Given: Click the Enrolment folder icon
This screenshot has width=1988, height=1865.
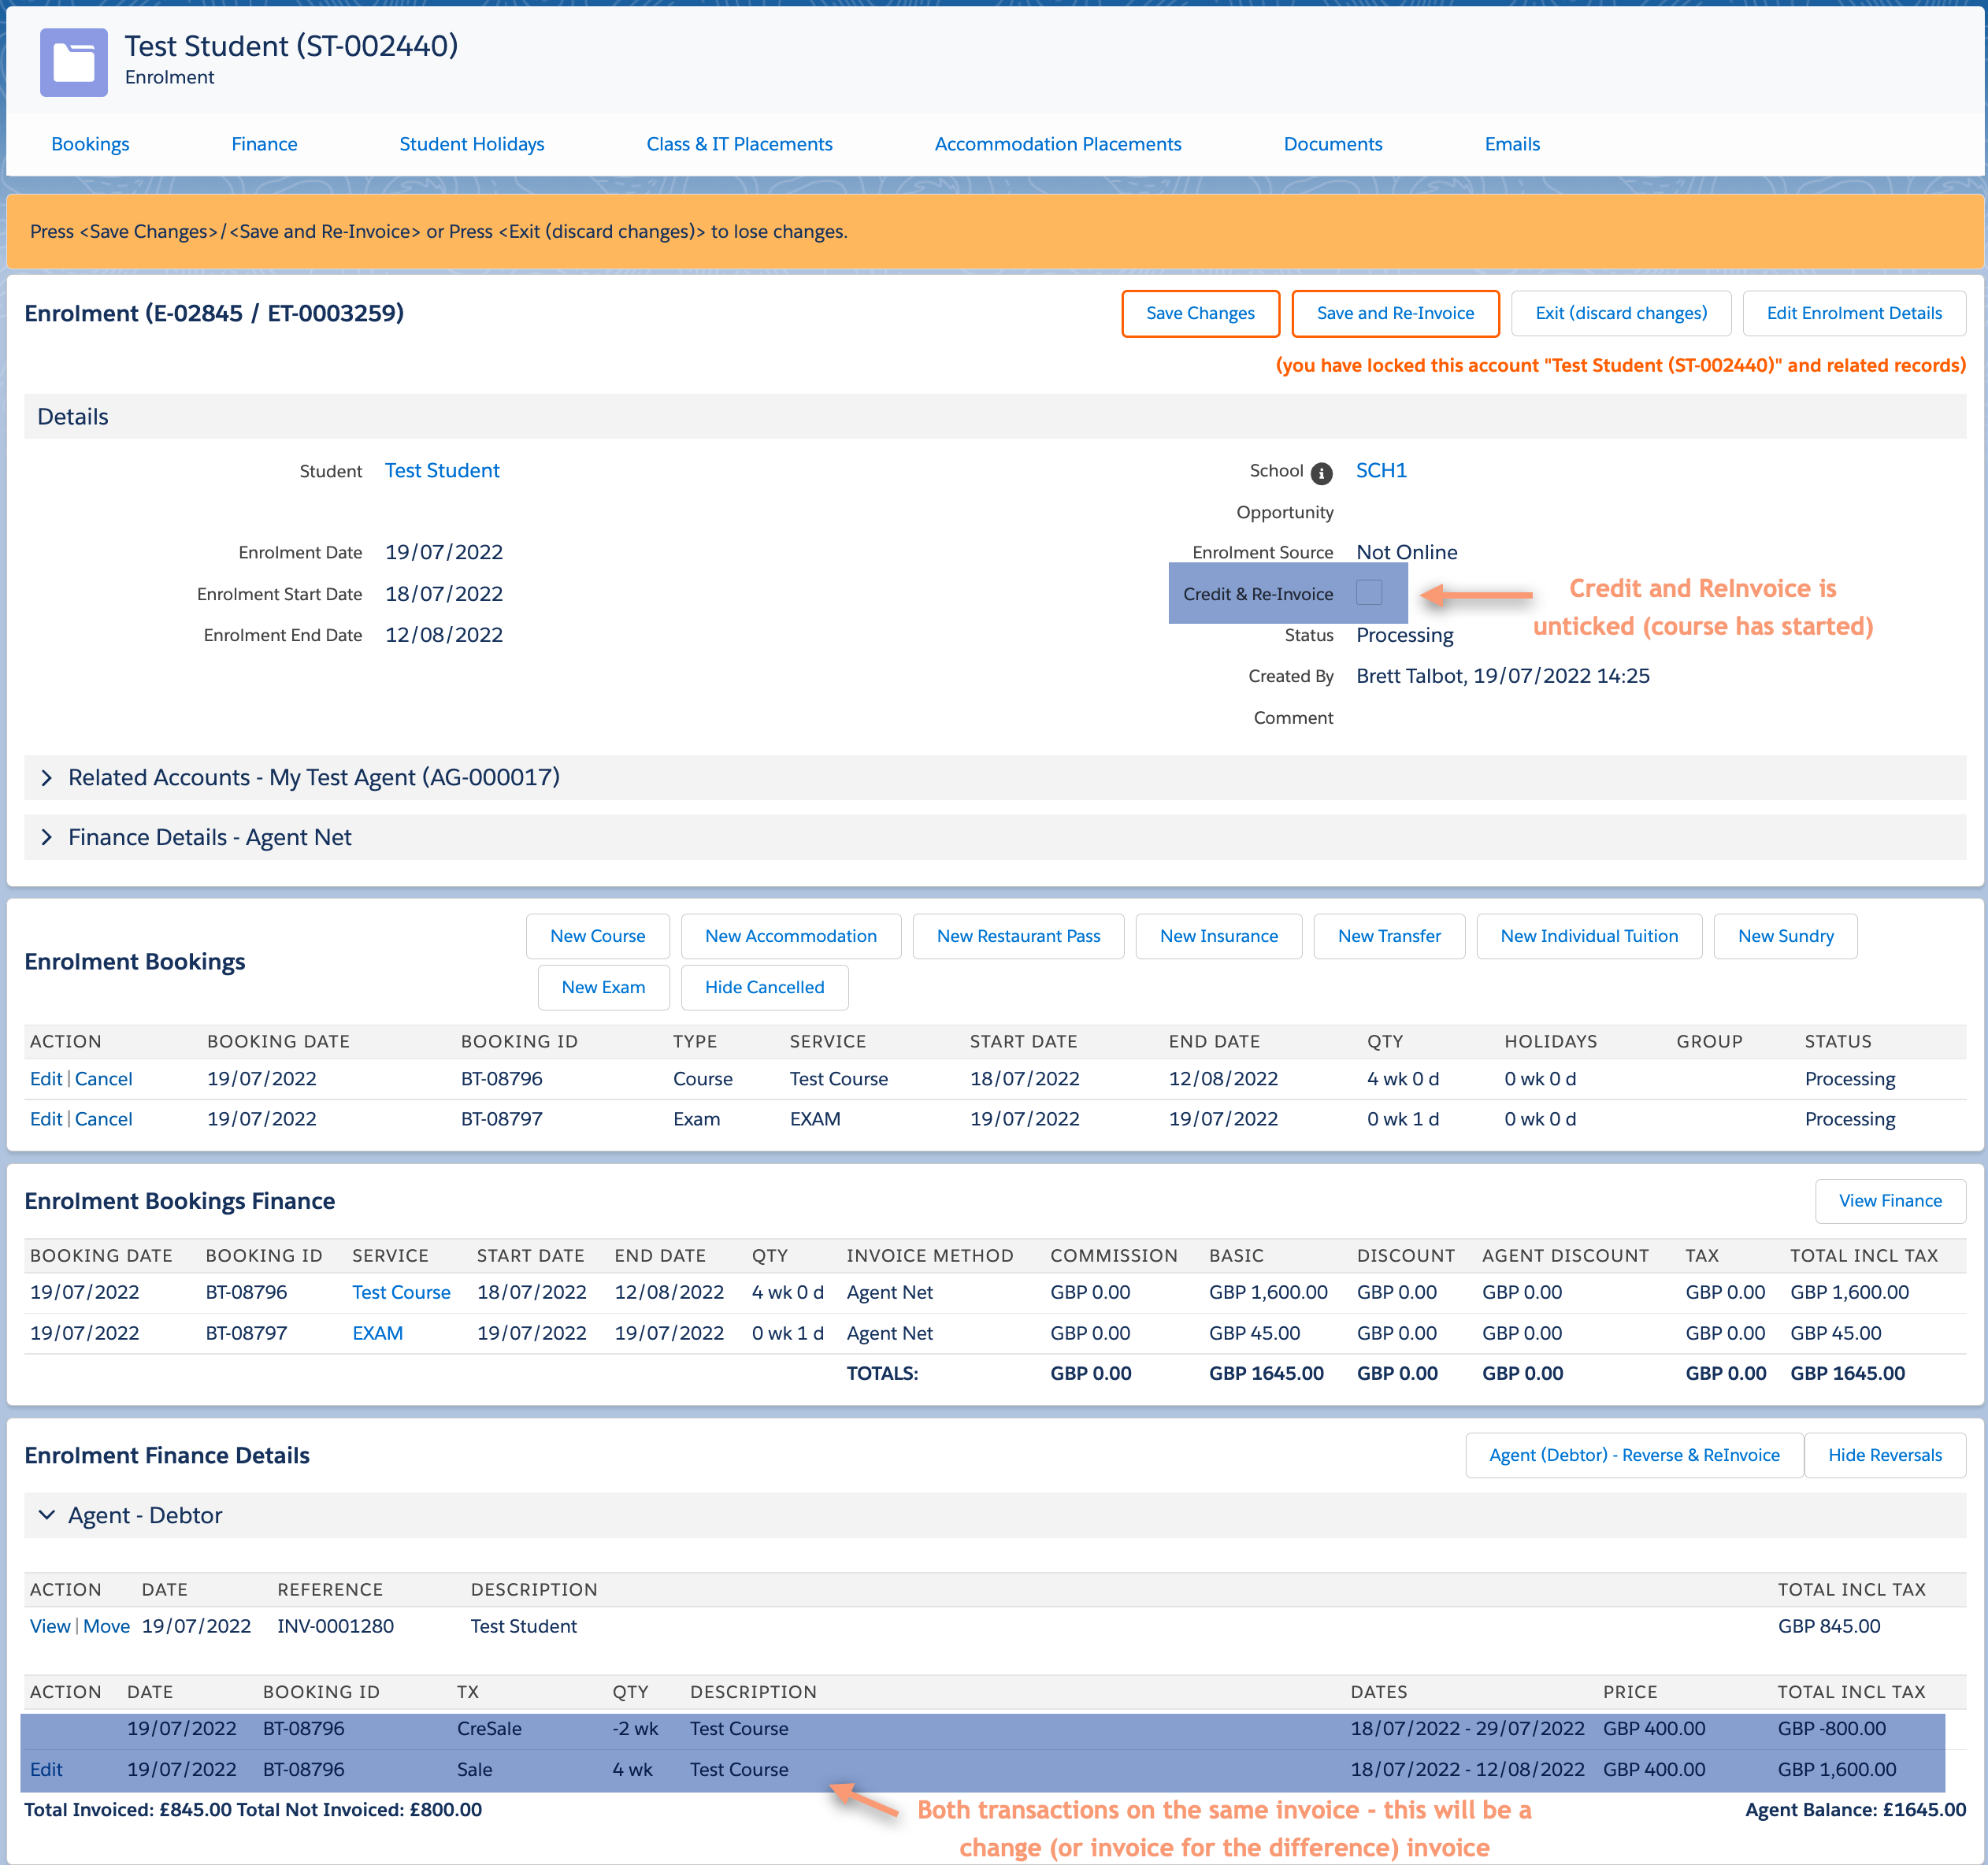Looking at the screenshot, I should pos(73,62).
